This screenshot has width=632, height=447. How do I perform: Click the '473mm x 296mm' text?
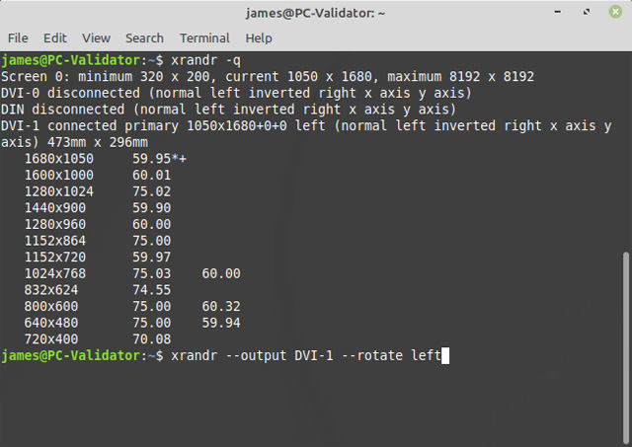(x=98, y=142)
